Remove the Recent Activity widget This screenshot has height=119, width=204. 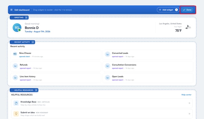pos(33,42)
